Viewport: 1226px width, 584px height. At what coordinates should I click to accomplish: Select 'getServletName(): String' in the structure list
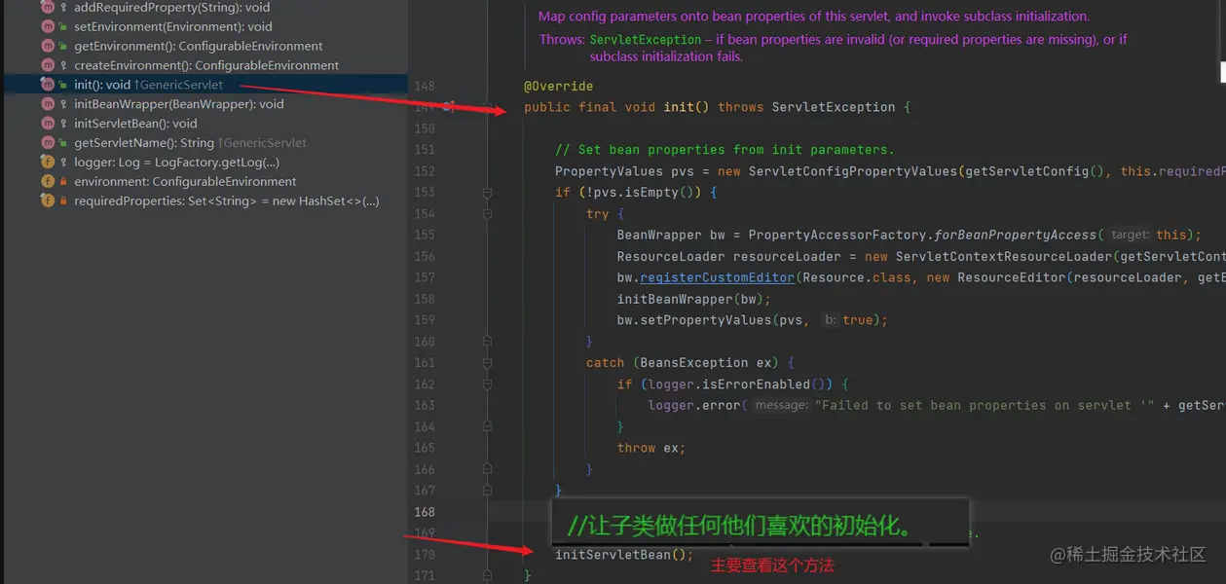pyautogui.click(x=144, y=143)
